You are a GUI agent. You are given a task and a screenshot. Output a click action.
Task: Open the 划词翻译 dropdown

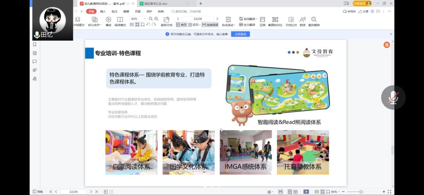click(248, 19)
